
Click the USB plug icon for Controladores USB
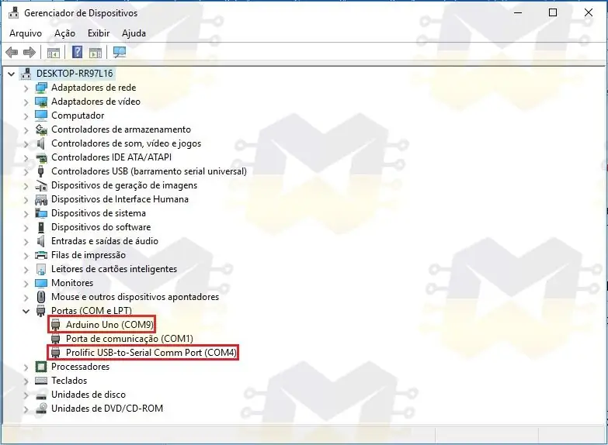pyautogui.click(x=41, y=171)
